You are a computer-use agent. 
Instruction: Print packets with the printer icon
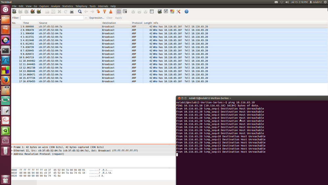click(x=72, y=12)
